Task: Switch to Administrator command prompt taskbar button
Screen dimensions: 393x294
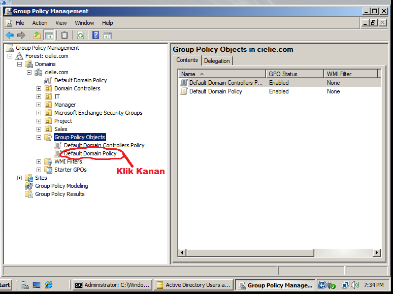Action: [113, 285]
